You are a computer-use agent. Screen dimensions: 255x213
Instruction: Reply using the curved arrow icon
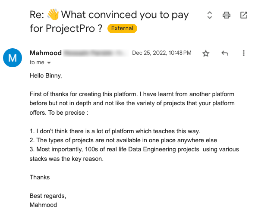(x=225, y=53)
